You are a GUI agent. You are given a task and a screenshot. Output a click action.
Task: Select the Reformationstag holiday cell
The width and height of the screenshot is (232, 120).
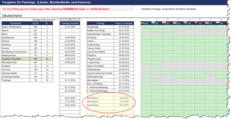point(100,77)
